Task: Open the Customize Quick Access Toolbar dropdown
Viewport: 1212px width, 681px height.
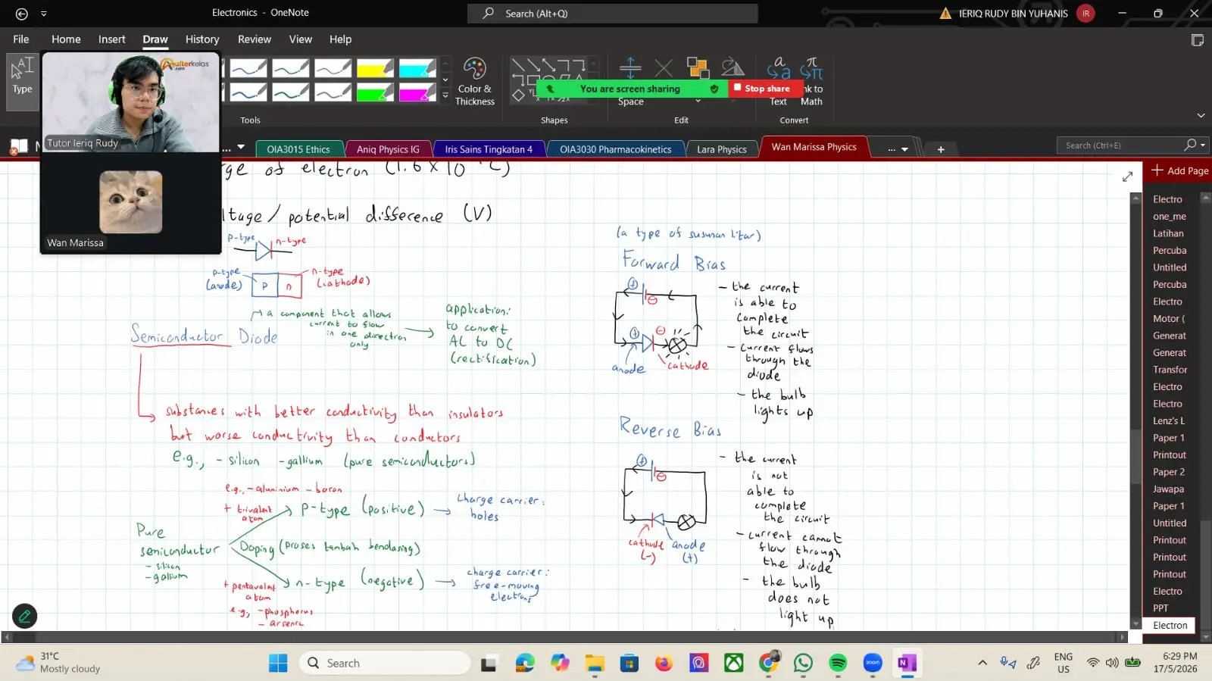Action: pyautogui.click(x=44, y=14)
